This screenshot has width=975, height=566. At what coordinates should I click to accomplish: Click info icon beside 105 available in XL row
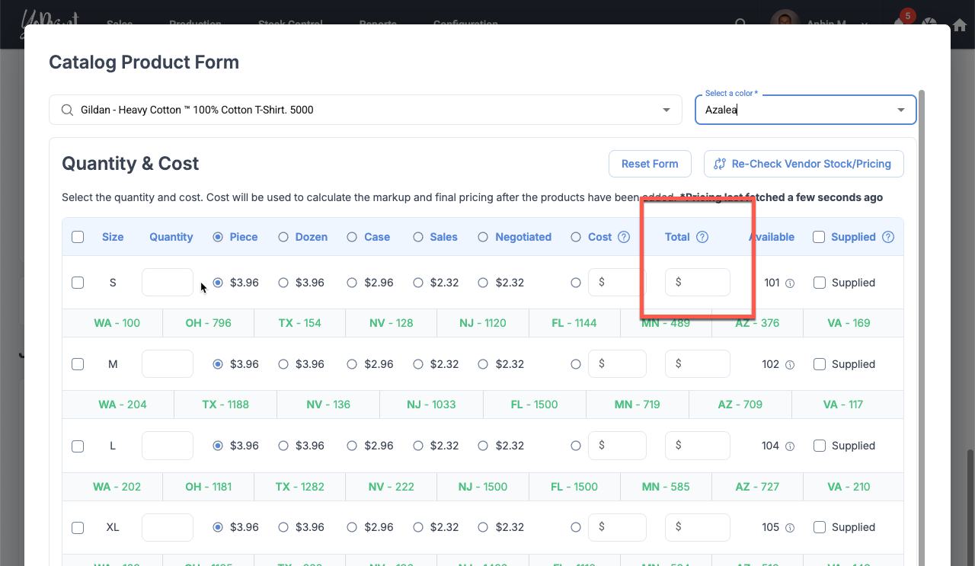tap(790, 528)
